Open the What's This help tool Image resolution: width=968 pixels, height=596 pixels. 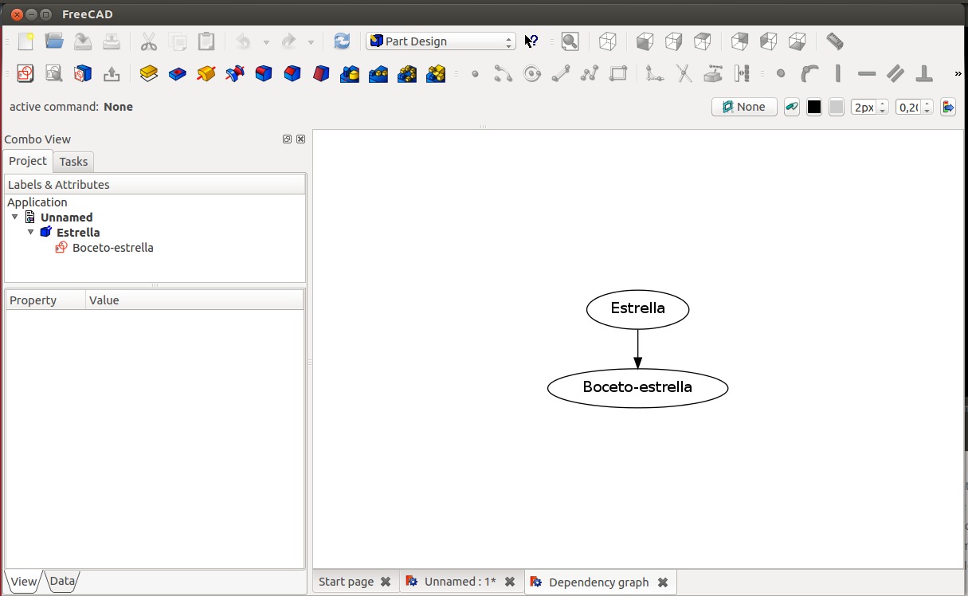tap(531, 41)
